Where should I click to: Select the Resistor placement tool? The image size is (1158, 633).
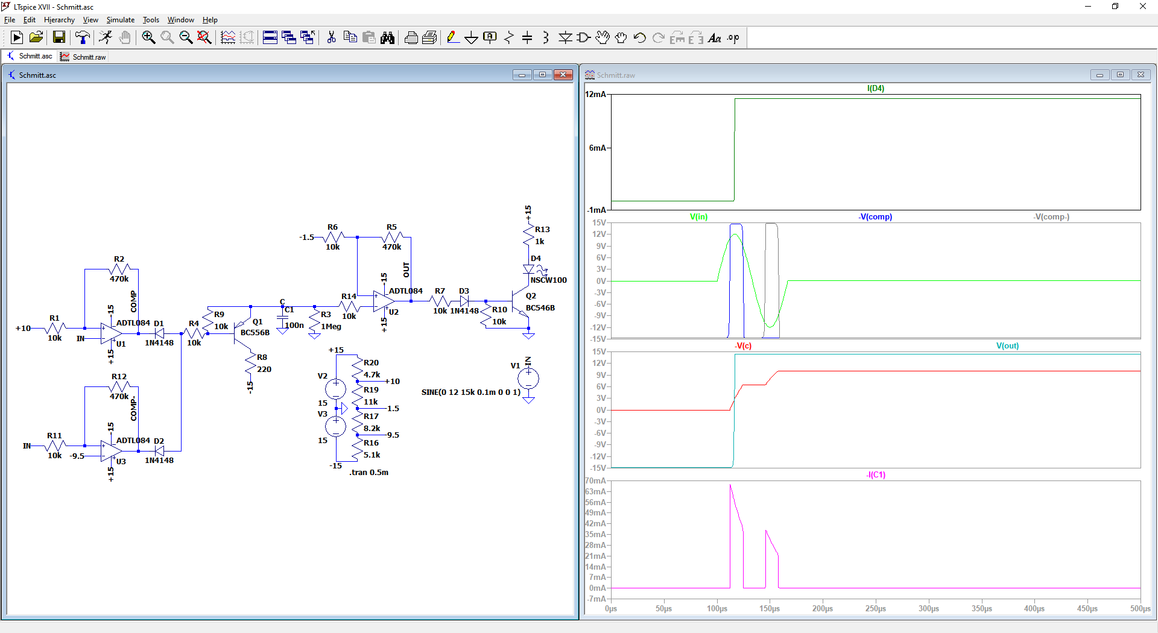509,38
